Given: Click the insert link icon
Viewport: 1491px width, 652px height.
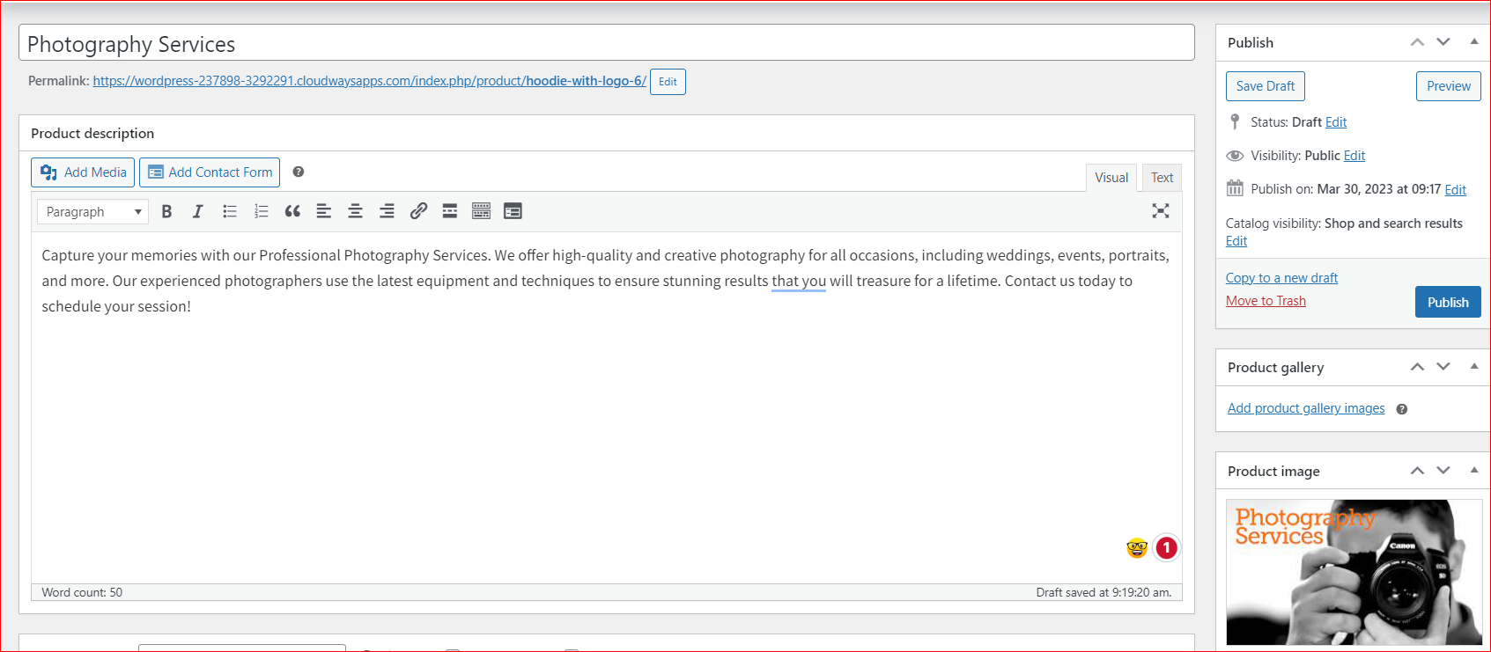Looking at the screenshot, I should (418, 211).
